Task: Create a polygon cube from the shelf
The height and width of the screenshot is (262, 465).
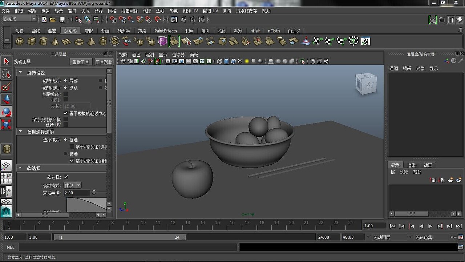Action: coord(32,41)
